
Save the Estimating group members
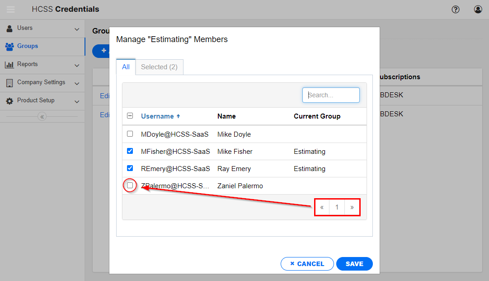(354, 264)
